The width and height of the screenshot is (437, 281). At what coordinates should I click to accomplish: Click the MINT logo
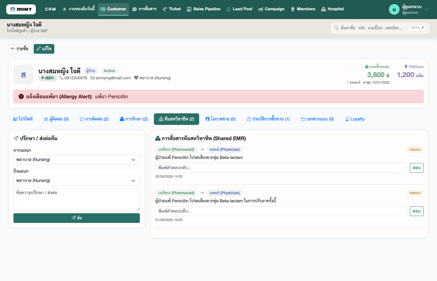click(21, 9)
